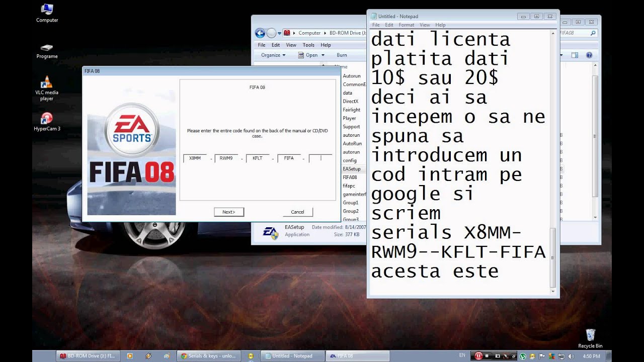The image size is (644, 362).
Task: Select the Player folder in file list
Action: [350, 118]
